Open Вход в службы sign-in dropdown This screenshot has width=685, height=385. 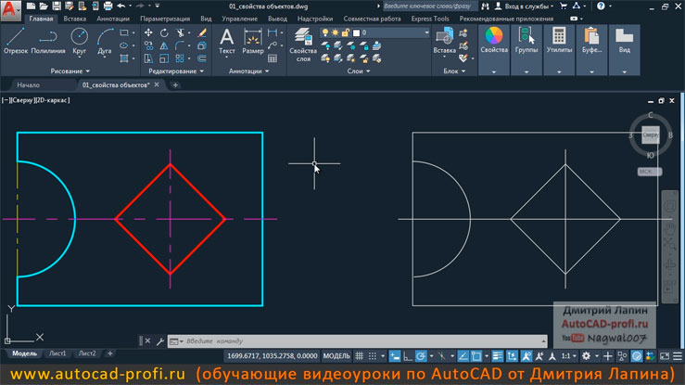click(528, 6)
